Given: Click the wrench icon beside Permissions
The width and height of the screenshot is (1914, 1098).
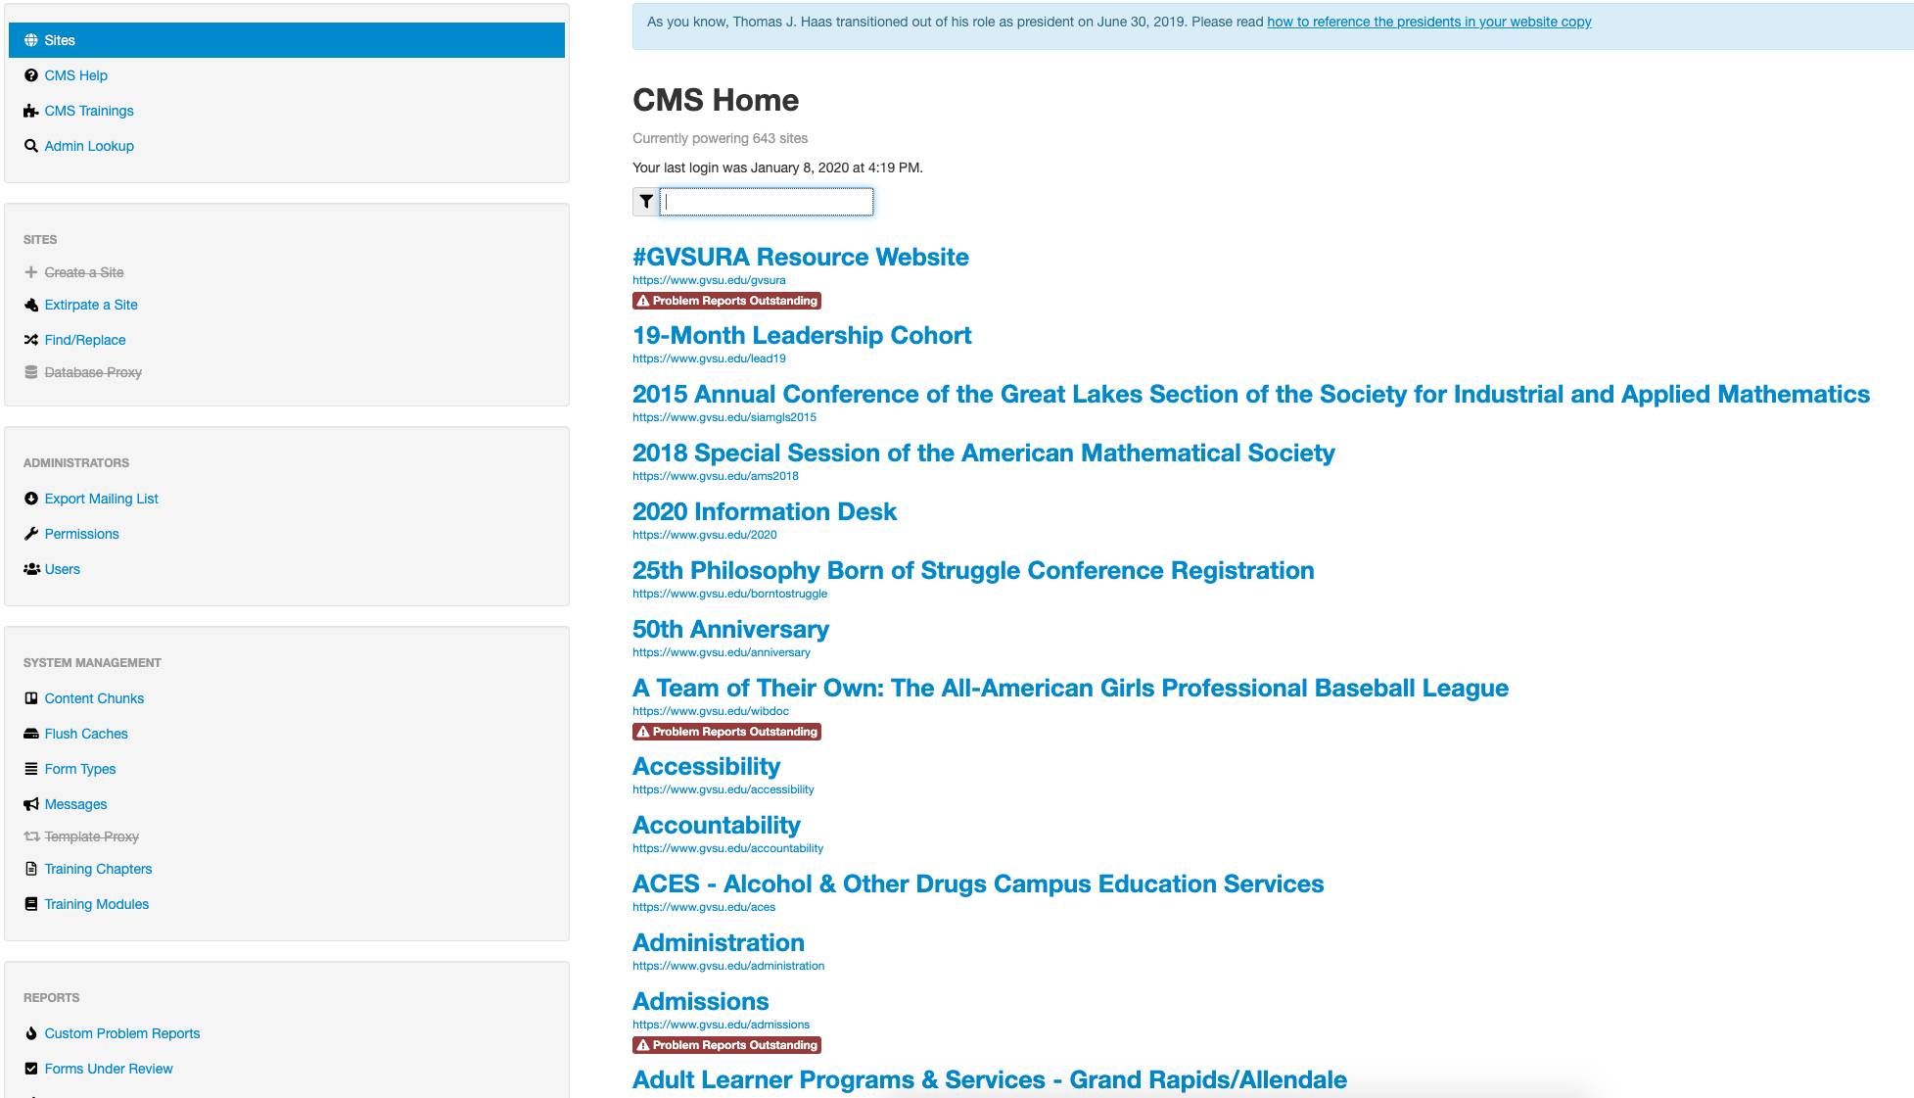Looking at the screenshot, I should click(31, 534).
